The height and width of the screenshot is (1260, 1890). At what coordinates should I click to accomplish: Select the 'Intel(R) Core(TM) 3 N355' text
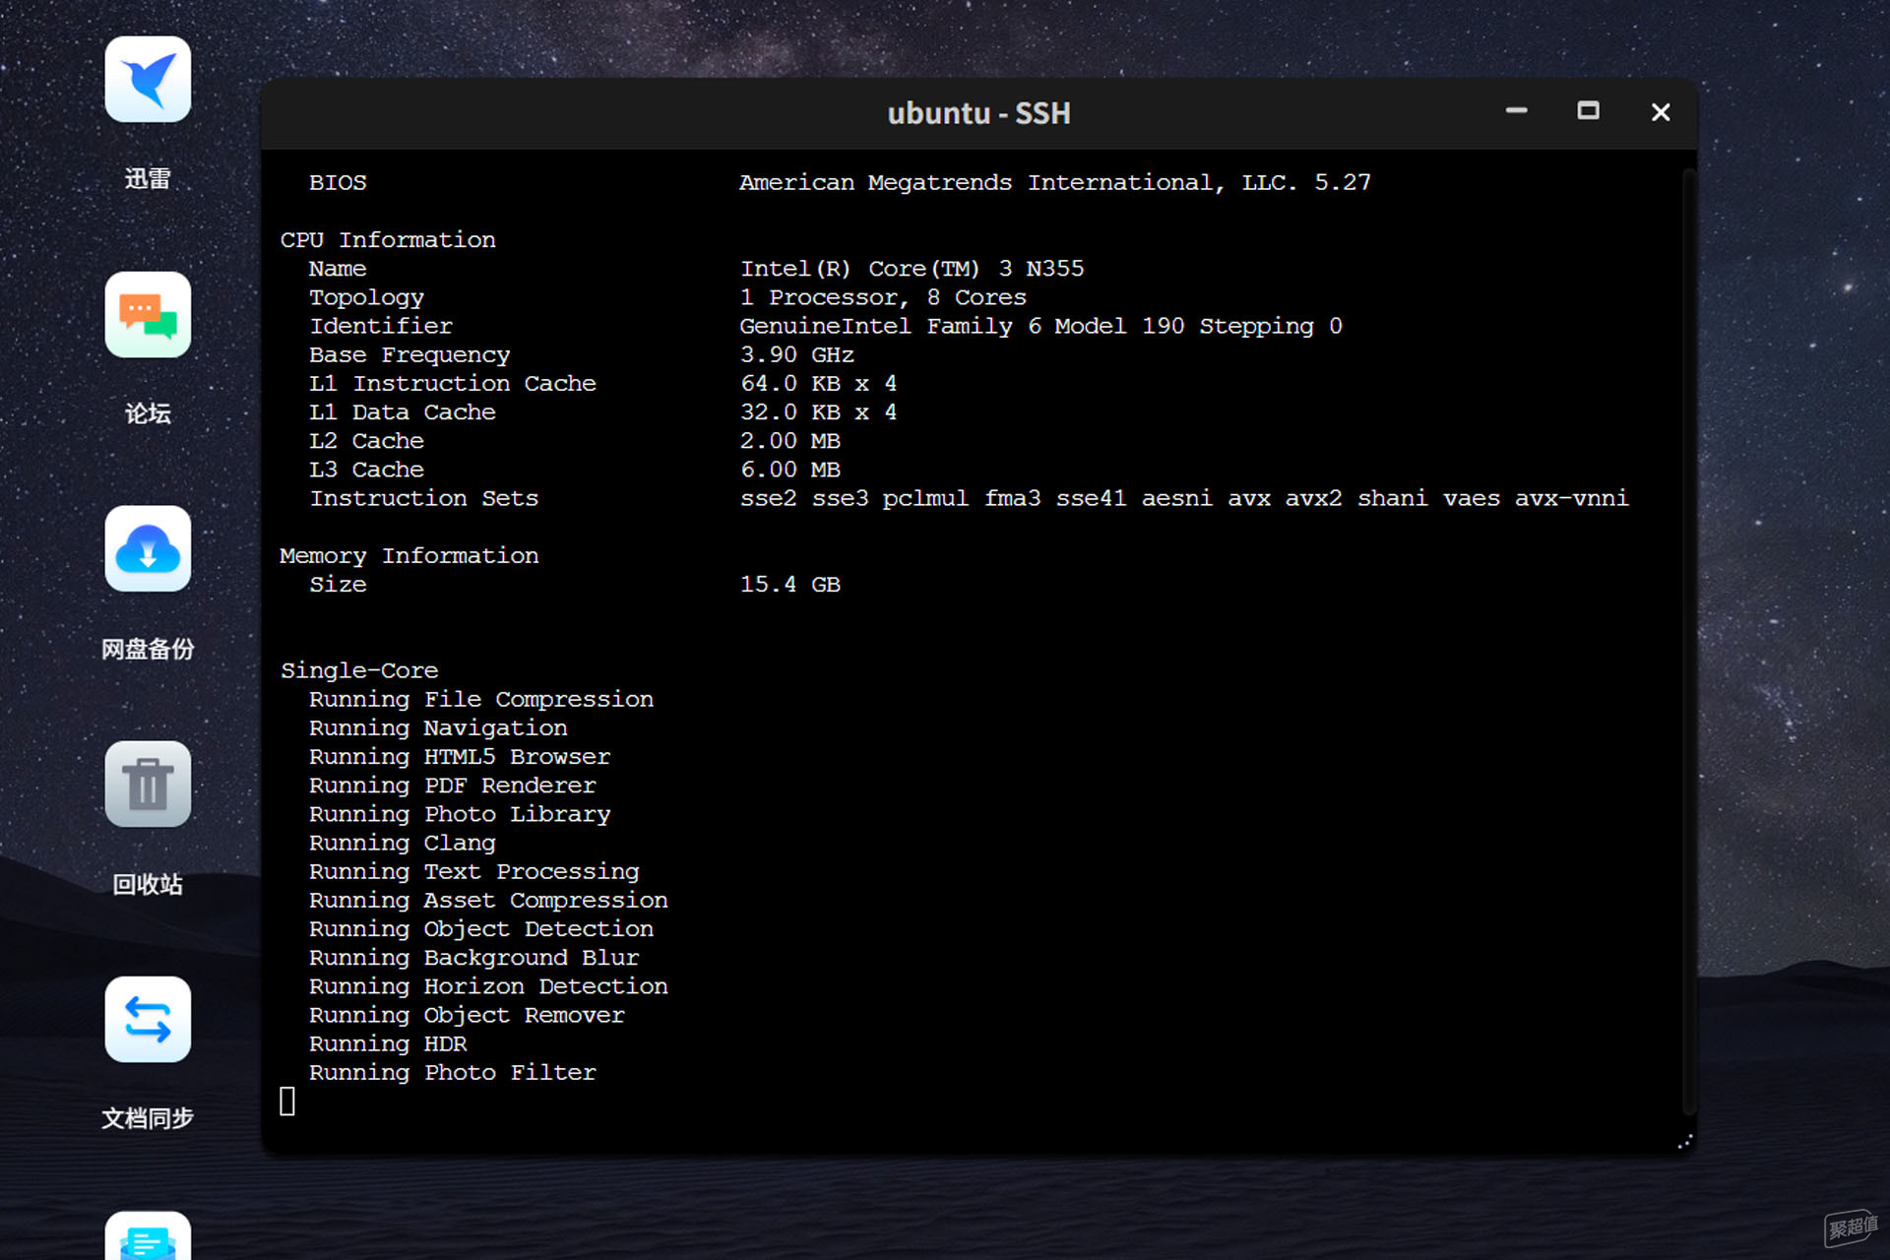912,269
